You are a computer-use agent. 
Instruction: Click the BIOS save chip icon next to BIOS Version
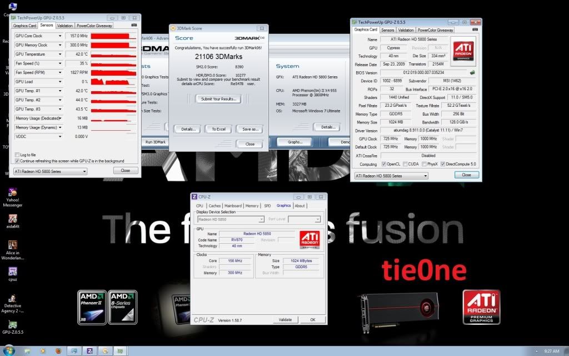pyautogui.click(x=472, y=73)
